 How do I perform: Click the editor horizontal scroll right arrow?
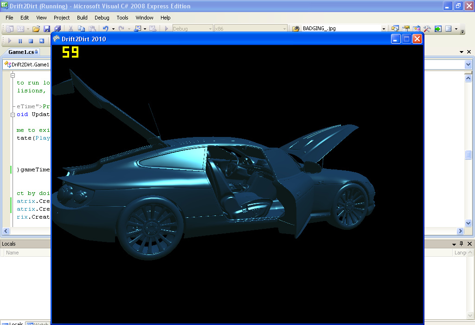[x=461, y=231]
